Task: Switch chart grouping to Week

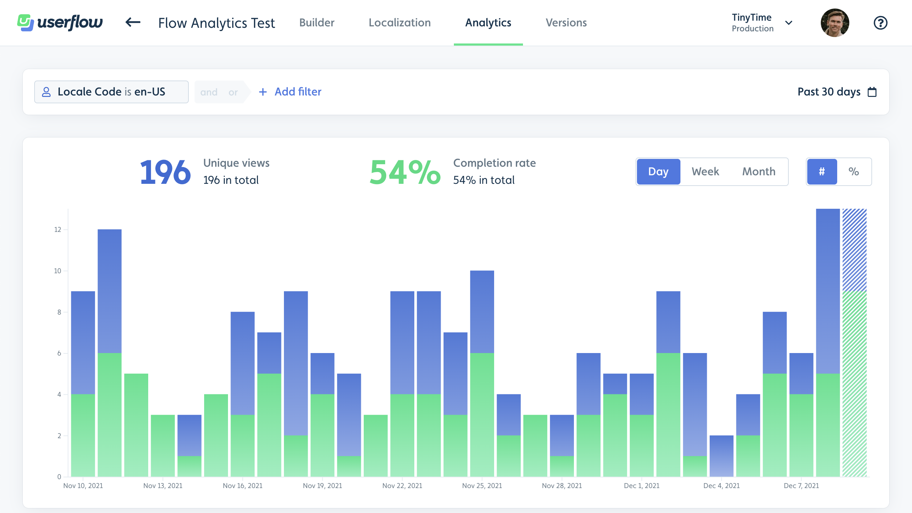Action: 705,171
